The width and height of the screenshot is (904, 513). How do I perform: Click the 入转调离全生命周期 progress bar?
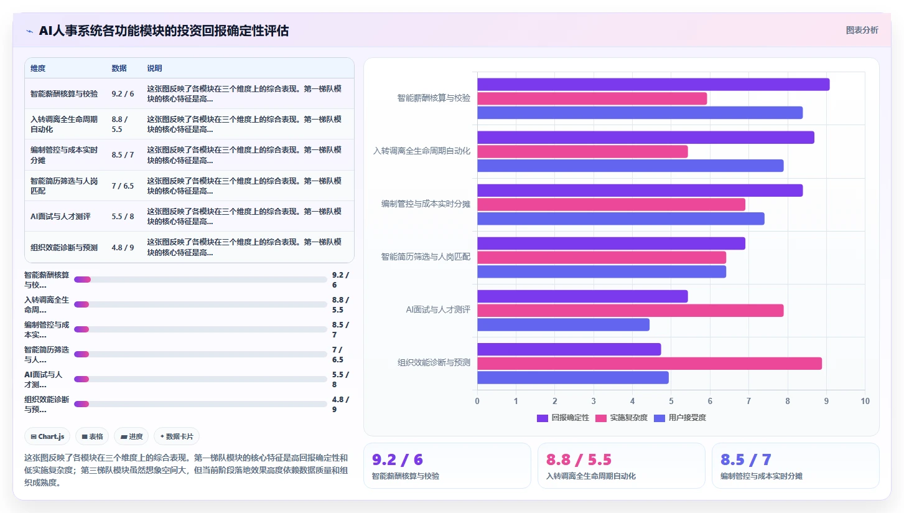click(200, 304)
